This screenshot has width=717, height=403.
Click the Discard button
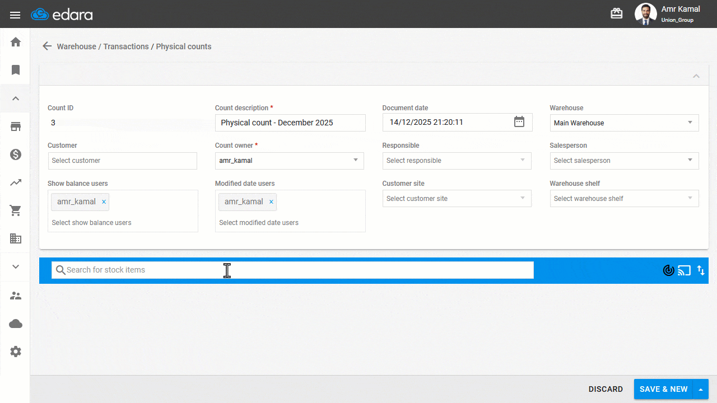[606, 389]
